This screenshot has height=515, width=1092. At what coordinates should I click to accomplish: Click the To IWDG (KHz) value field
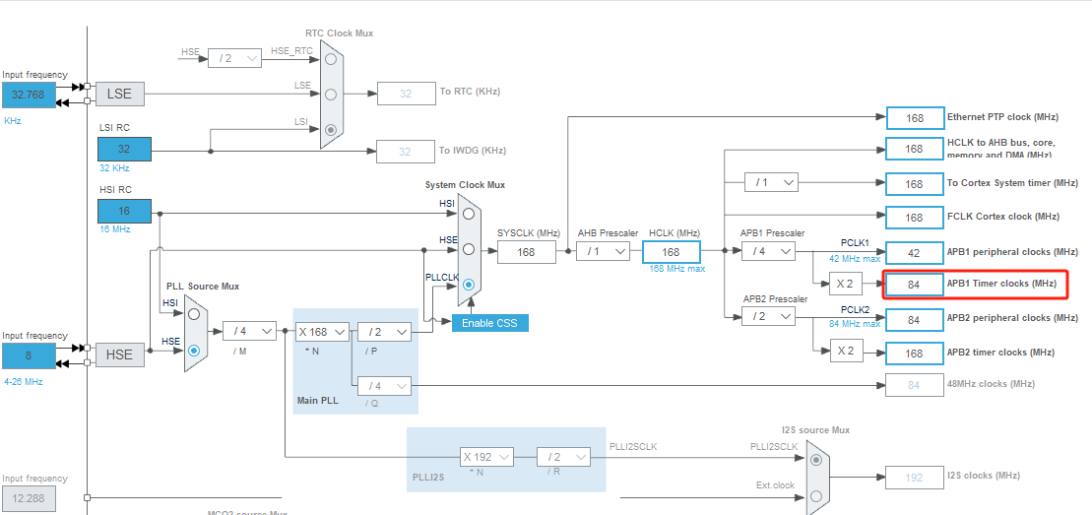(x=406, y=152)
